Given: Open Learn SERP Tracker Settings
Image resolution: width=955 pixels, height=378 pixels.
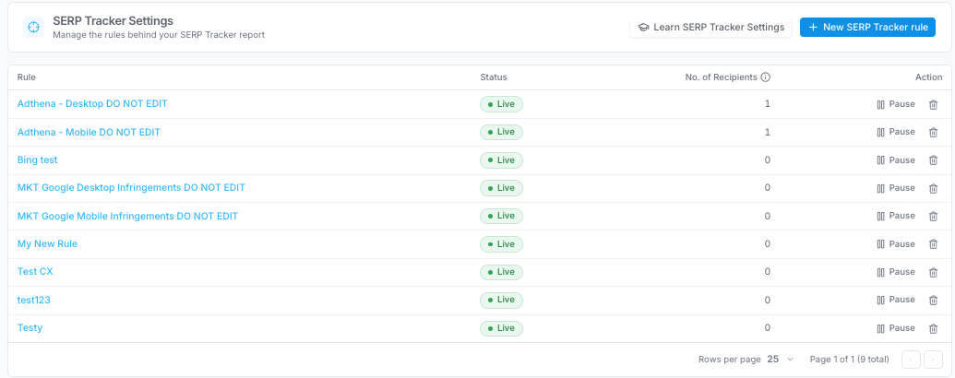Looking at the screenshot, I should click(710, 28).
